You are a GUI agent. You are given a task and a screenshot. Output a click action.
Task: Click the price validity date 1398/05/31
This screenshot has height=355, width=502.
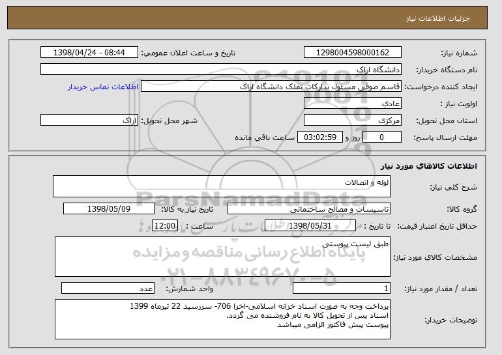pos(310,226)
